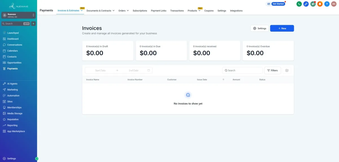
Task: Open Opportunities in the sidebar
Action: [14, 63]
